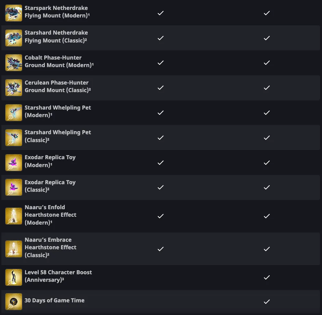Viewport: 322px width, 315px height.
Task: View the Naaru's Enfold Hearthstone Effect icon
Action: pos(14,216)
